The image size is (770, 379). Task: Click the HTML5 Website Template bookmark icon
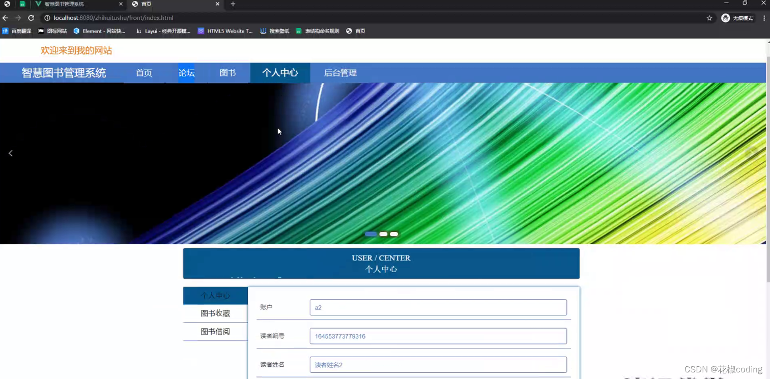click(x=201, y=31)
